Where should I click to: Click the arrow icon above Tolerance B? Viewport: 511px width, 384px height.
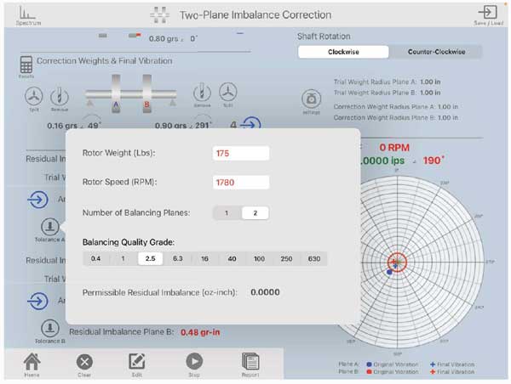pos(38,301)
